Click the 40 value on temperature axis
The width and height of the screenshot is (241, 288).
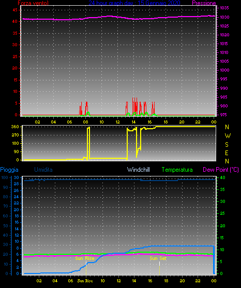click(x=222, y=177)
